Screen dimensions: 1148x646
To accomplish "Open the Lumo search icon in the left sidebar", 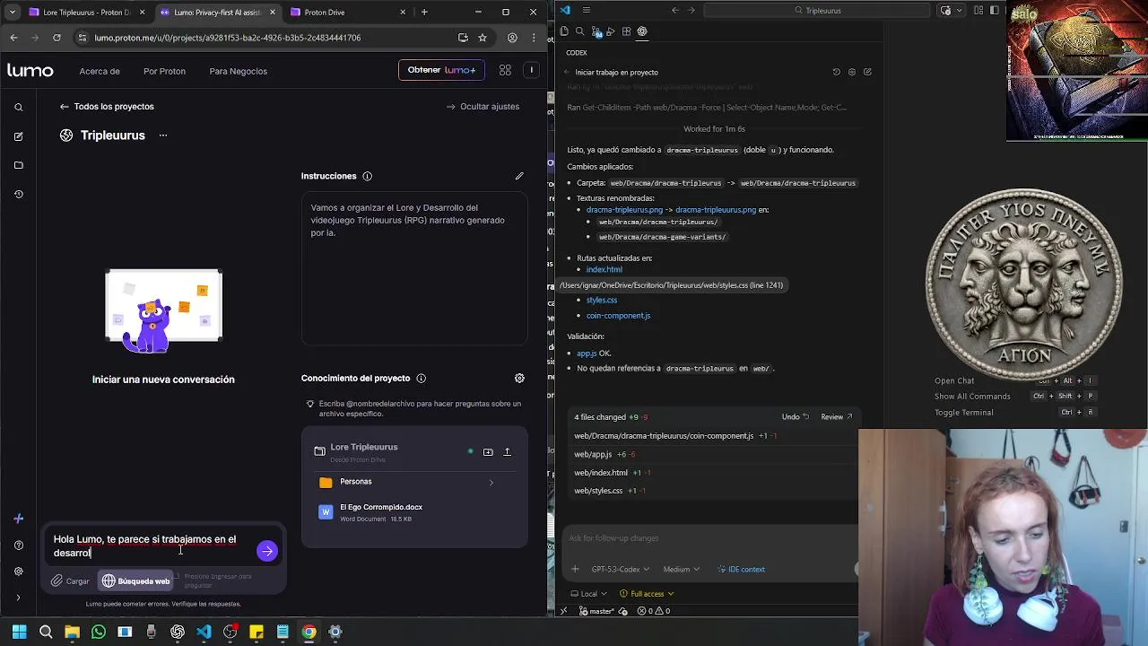I will tap(18, 107).
